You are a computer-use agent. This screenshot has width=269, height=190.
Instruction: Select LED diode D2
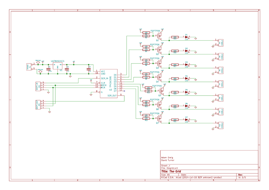point(186,51)
